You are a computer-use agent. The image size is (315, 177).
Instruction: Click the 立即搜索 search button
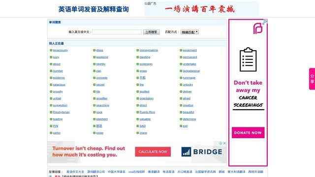pyautogui.click(x=151, y=32)
